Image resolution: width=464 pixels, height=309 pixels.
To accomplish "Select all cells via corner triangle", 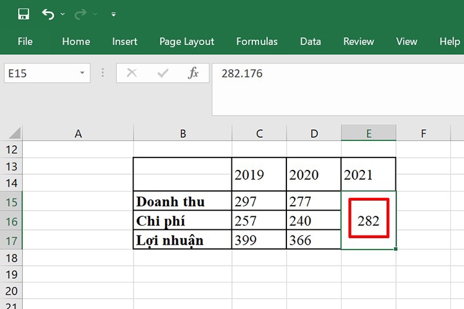I will [14, 133].
